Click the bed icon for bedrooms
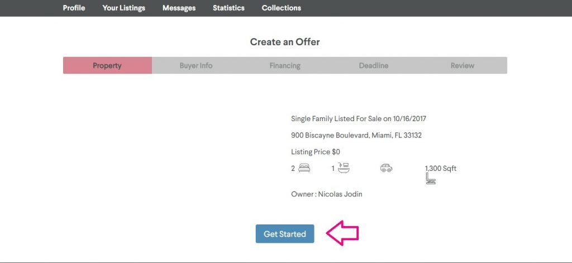Image resolution: width=572 pixels, height=263 pixels. [304, 168]
